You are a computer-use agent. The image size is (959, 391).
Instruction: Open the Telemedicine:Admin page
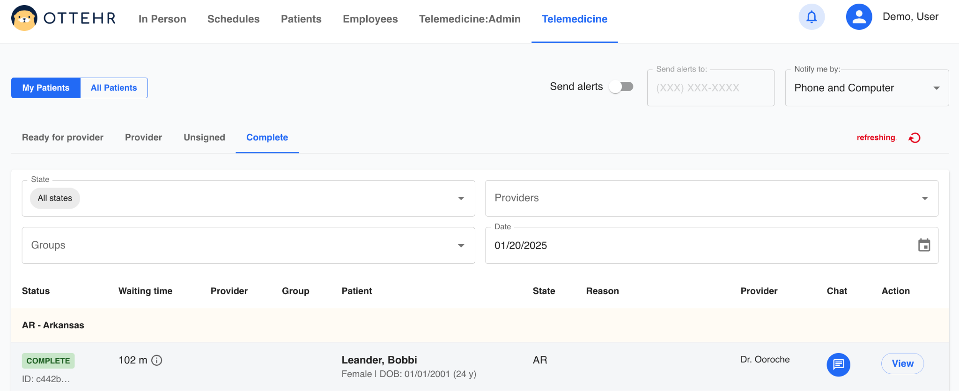coord(470,19)
